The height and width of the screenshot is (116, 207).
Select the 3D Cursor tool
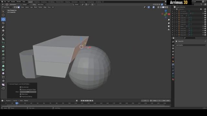pos(3,15)
